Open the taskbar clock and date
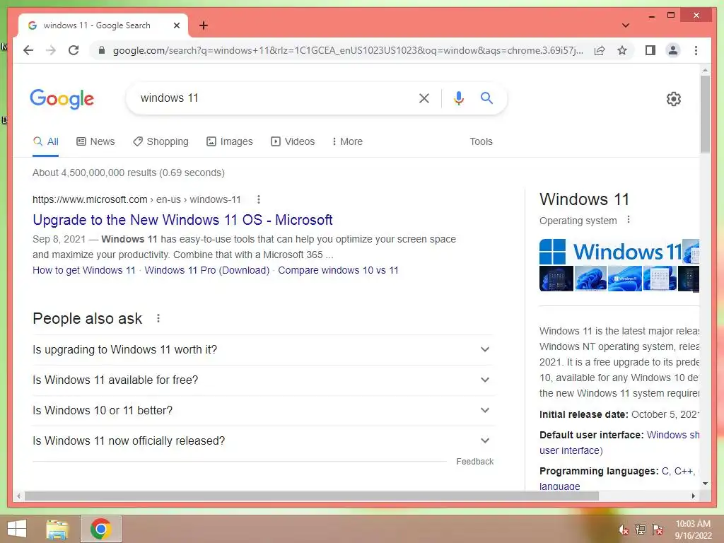 693,530
